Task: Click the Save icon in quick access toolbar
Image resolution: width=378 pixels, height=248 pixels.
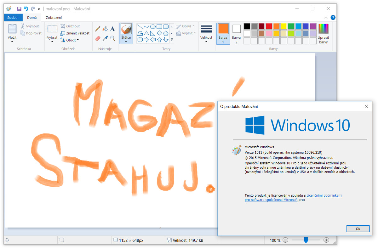Action: 19,9
